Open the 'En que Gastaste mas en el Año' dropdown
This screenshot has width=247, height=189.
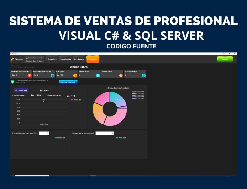tap(44, 133)
